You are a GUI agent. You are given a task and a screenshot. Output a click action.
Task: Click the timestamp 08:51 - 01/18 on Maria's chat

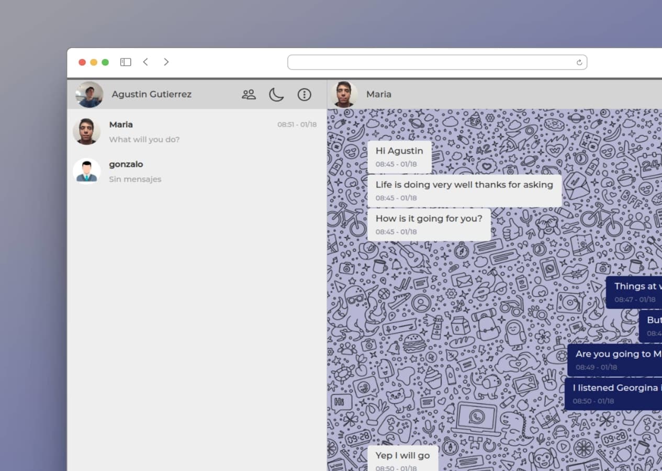point(297,125)
